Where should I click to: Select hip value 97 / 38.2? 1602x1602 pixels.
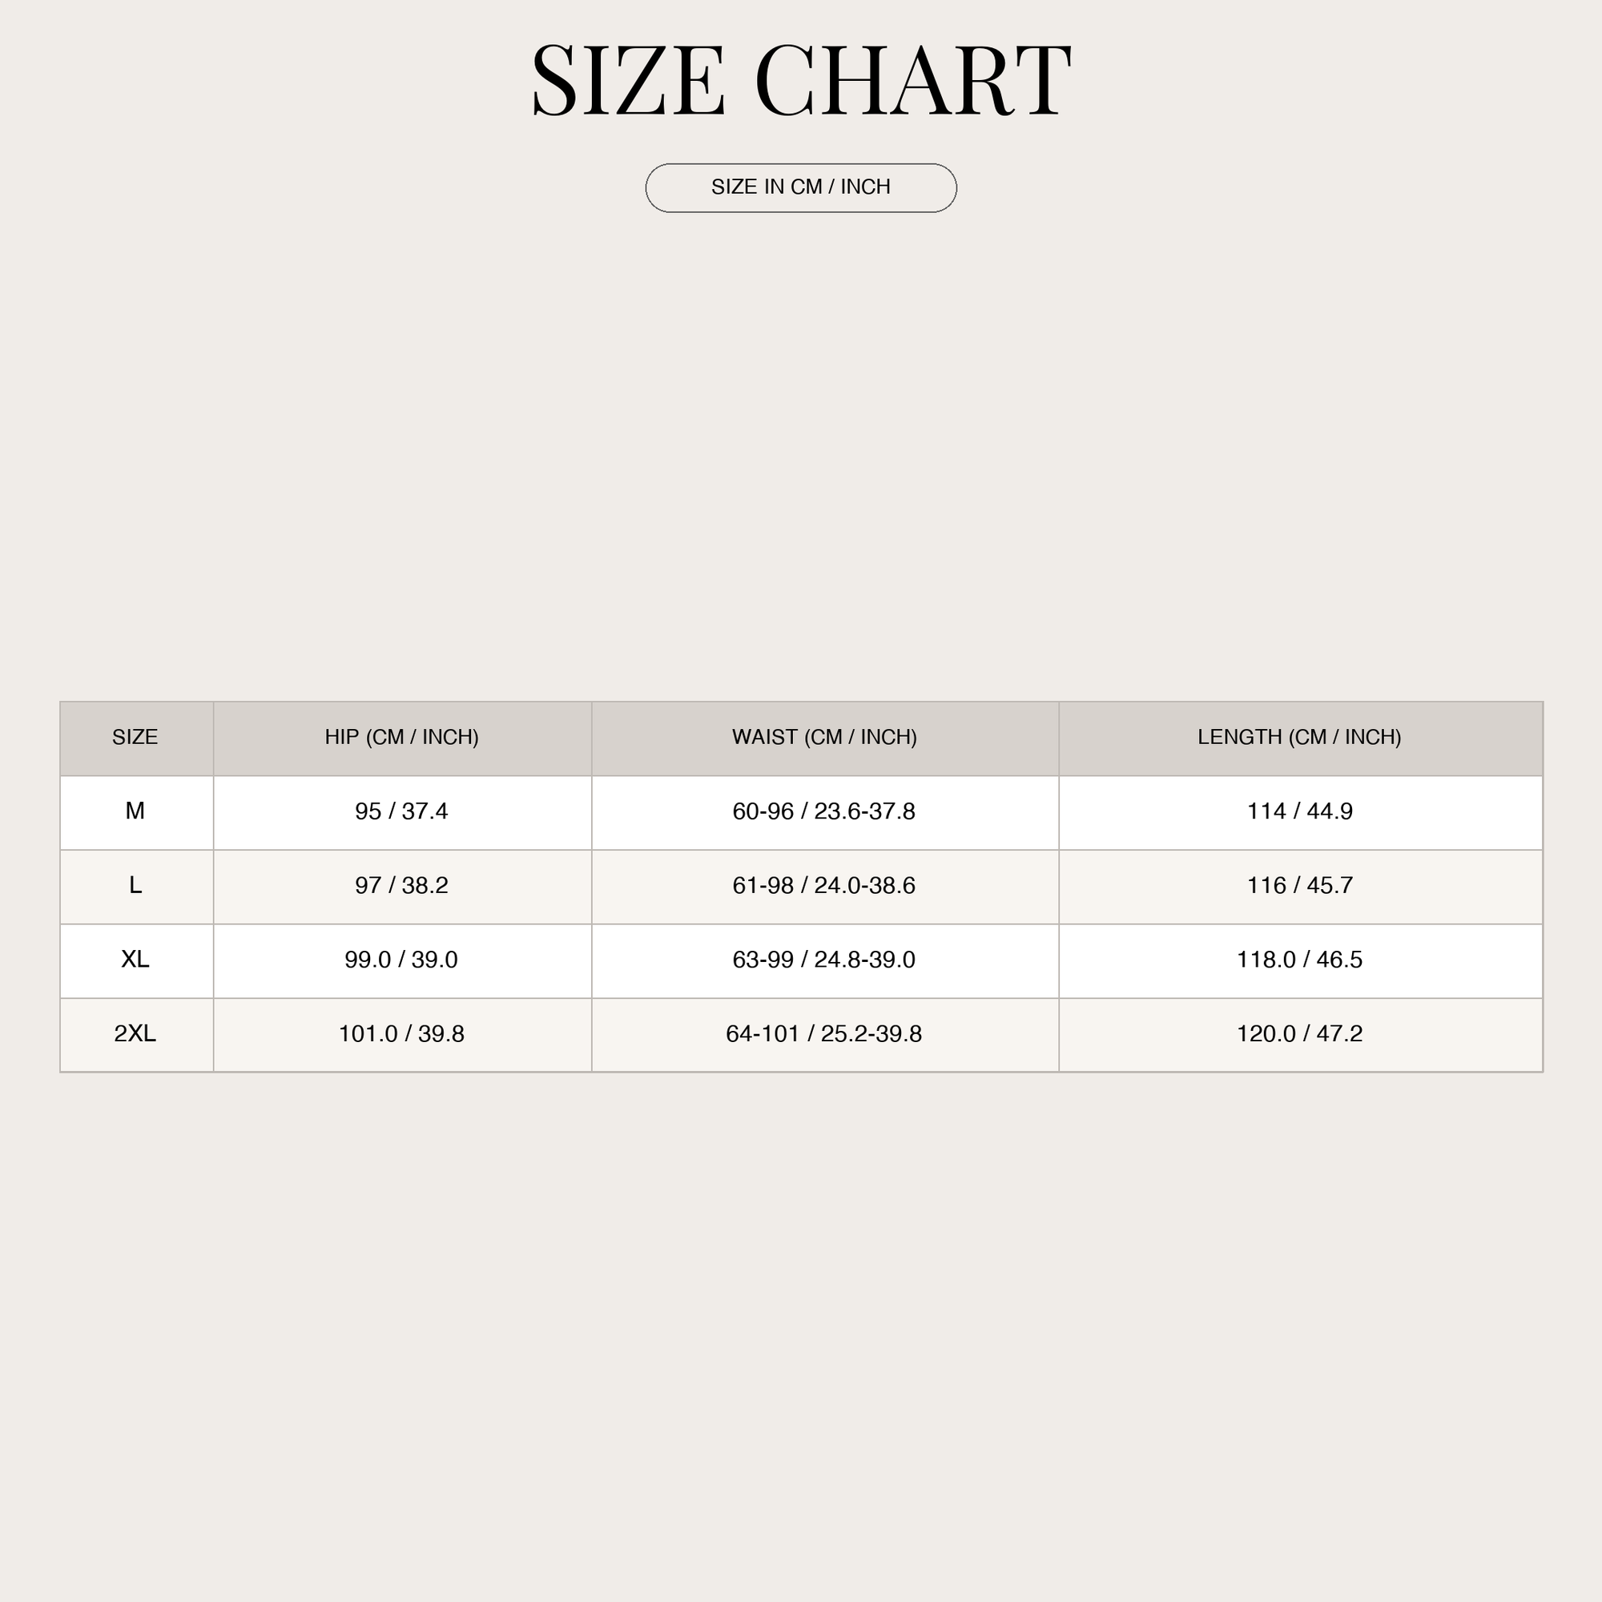[x=401, y=886]
